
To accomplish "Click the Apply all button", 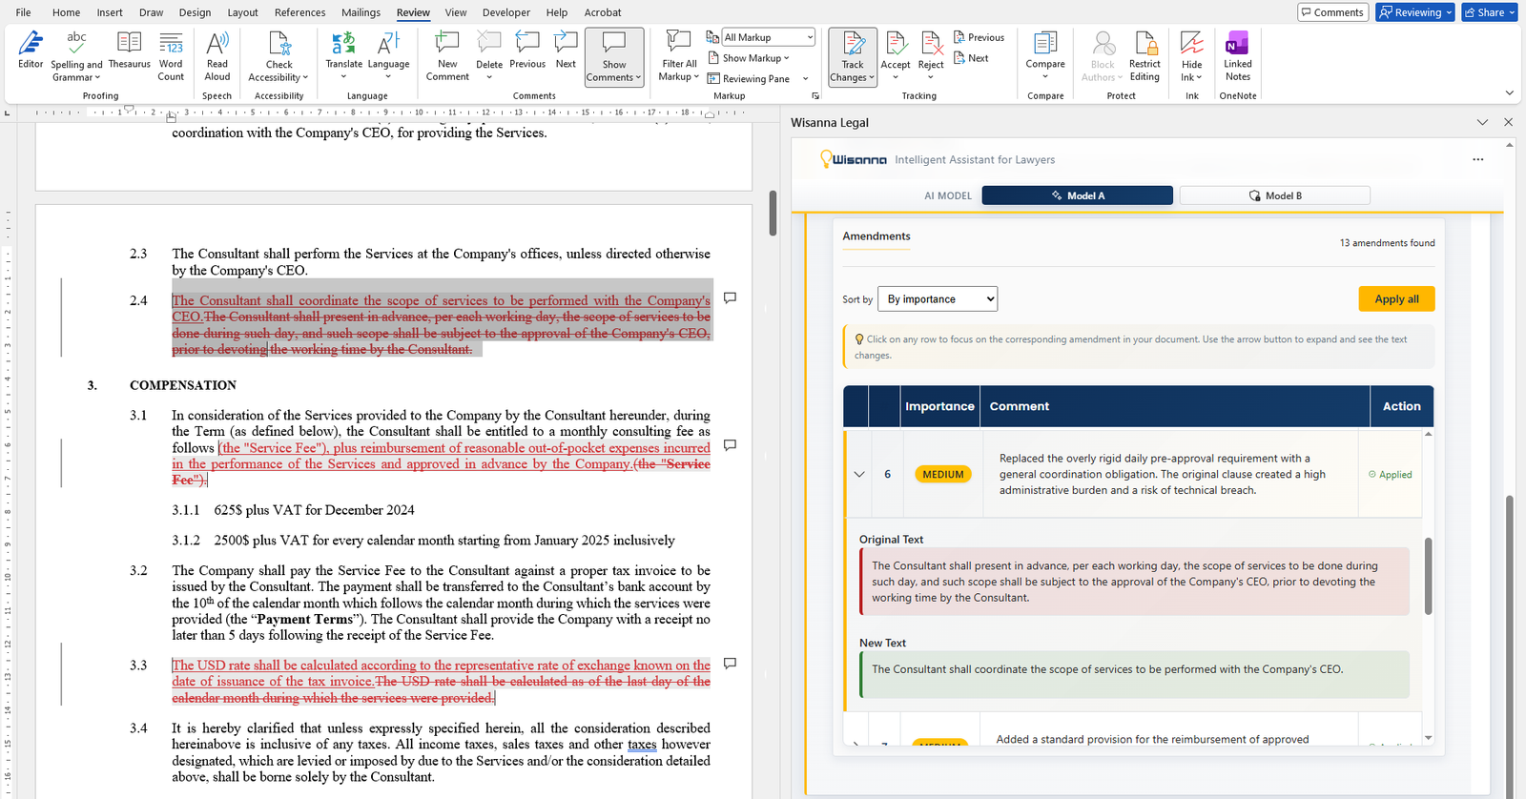I will point(1396,299).
